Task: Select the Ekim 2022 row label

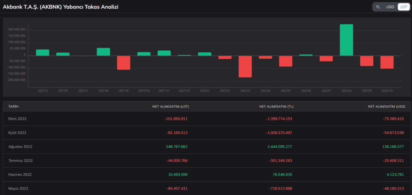Action: click(17, 119)
